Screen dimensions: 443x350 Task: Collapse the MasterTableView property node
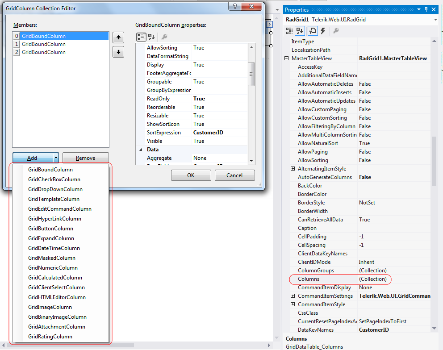click(x=287, y=58)
